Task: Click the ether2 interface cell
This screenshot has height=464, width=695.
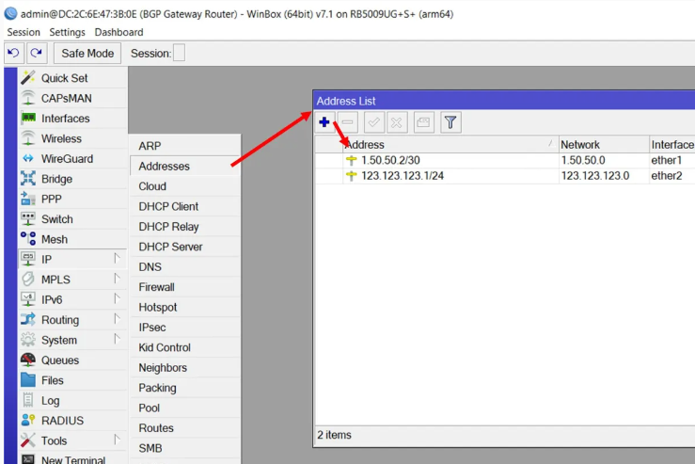Action: click(x=671, y=176)
